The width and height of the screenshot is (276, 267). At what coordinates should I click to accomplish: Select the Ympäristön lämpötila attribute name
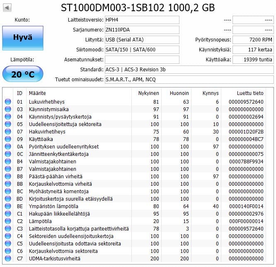[x=53, y=206]
